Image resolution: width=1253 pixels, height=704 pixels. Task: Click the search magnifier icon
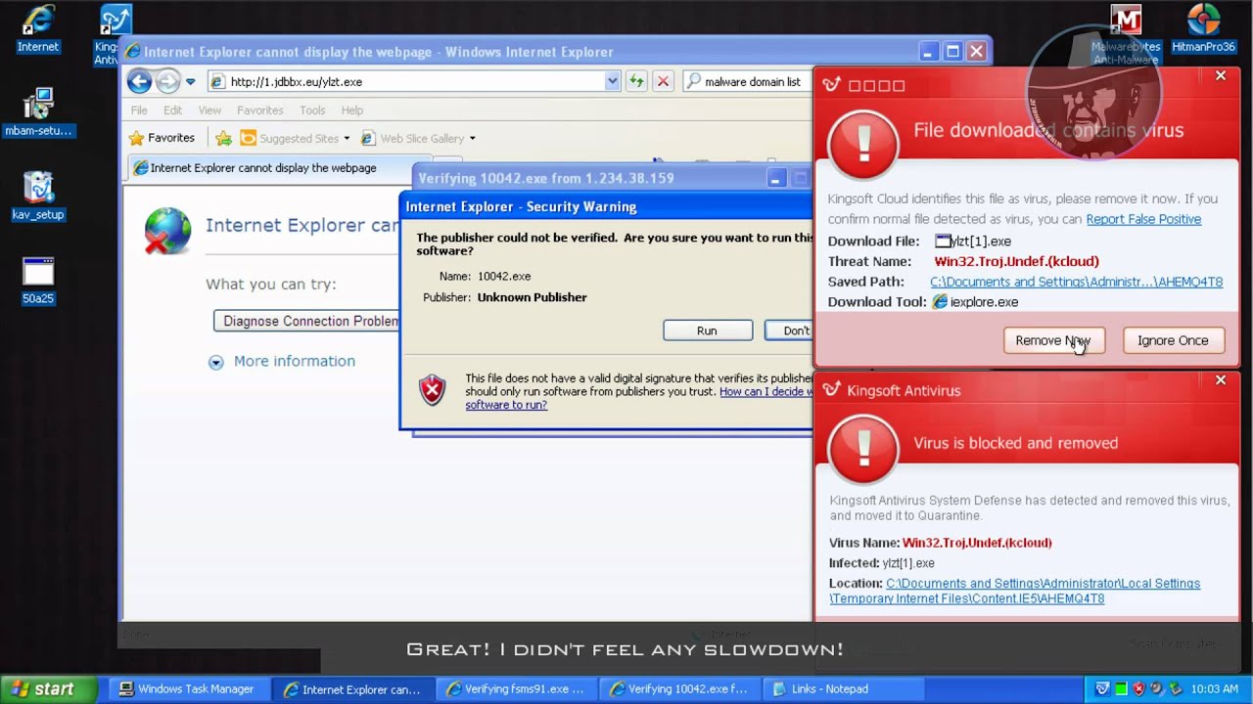point(693,81)
